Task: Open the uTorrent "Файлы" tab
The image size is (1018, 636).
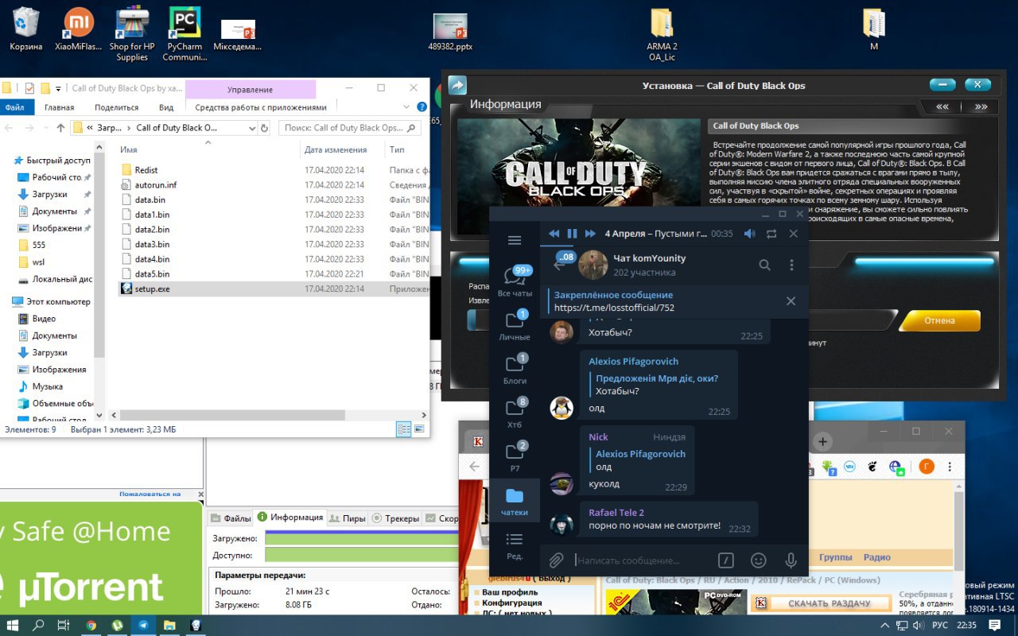Action: pyautogui.click(x=231, y=518)
